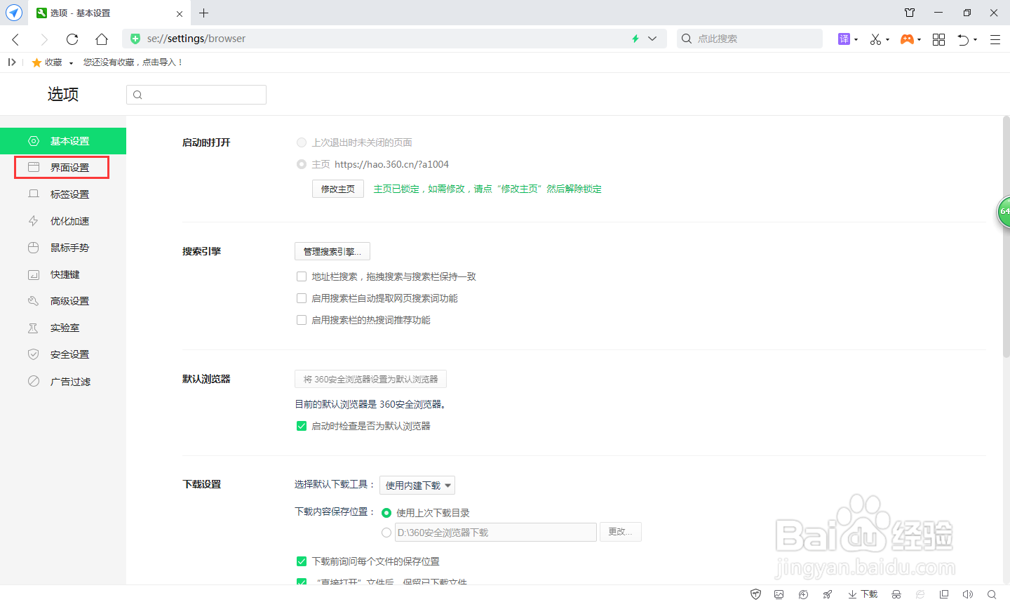Click the split window icon in status bar
1010x602 pixels.
point(944,594)
